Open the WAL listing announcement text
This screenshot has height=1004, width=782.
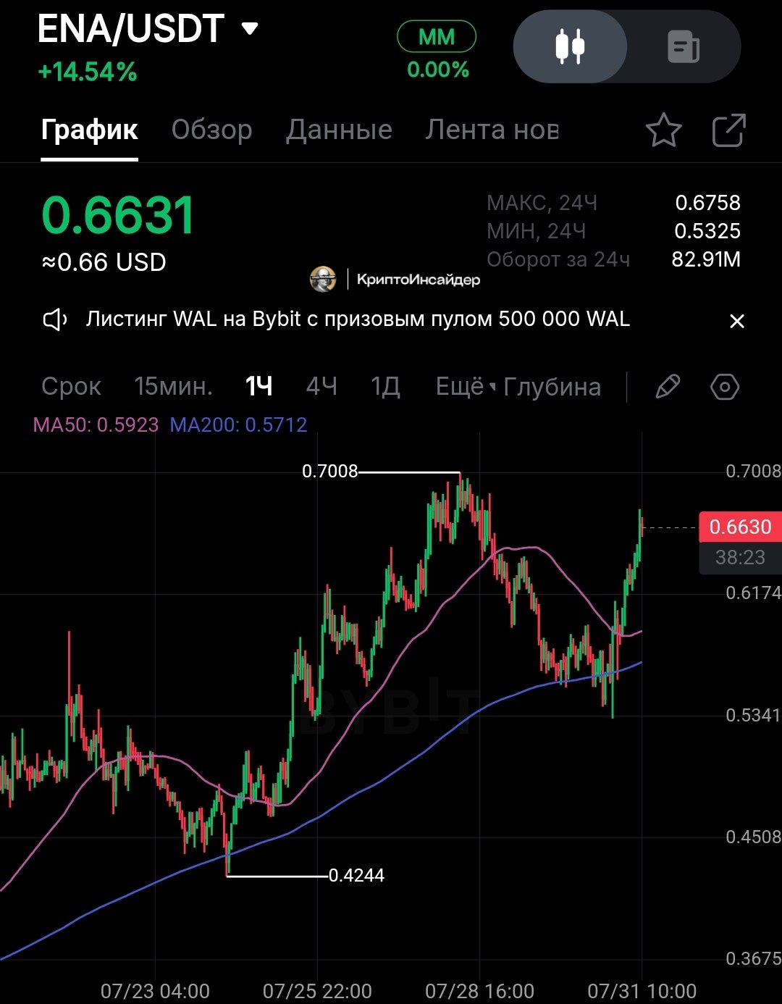pyautogui.click(x=358, y=319)
